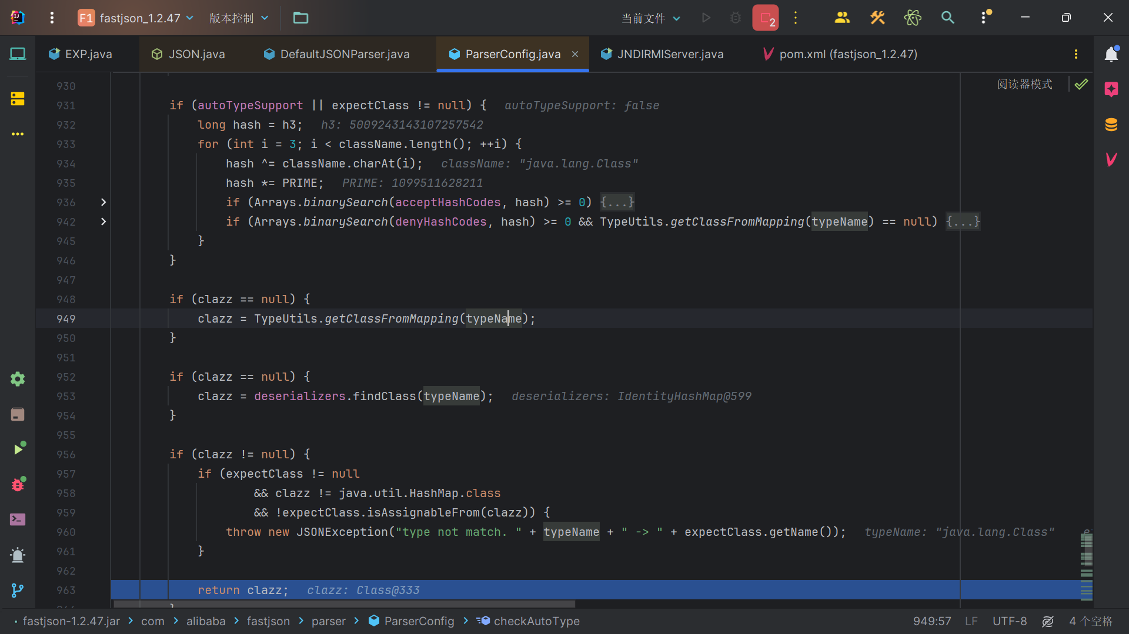1129x634 pixels.
Task: Open the Build tool window icon
Action: click(18, 414)
